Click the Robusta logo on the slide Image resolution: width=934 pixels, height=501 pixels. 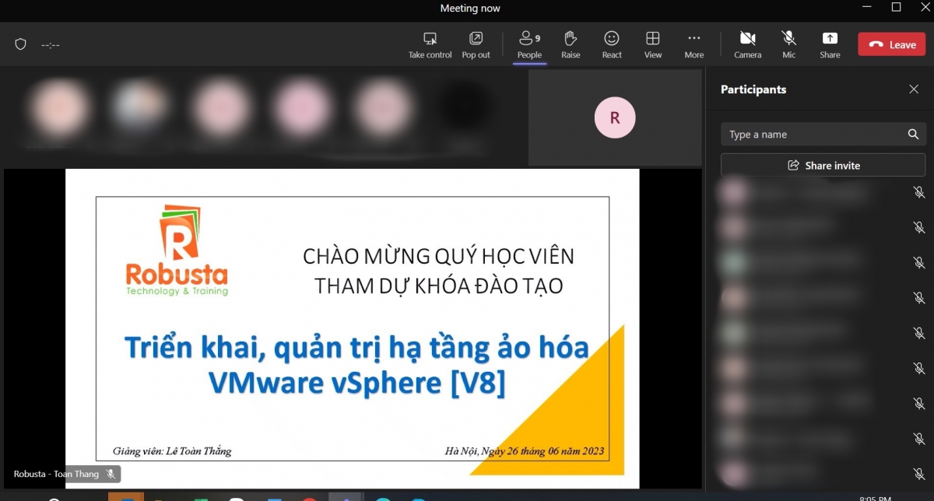(x=177, y=250)
